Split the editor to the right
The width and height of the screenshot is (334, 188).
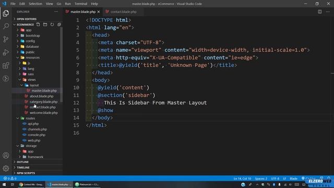(x=320, y=11)
